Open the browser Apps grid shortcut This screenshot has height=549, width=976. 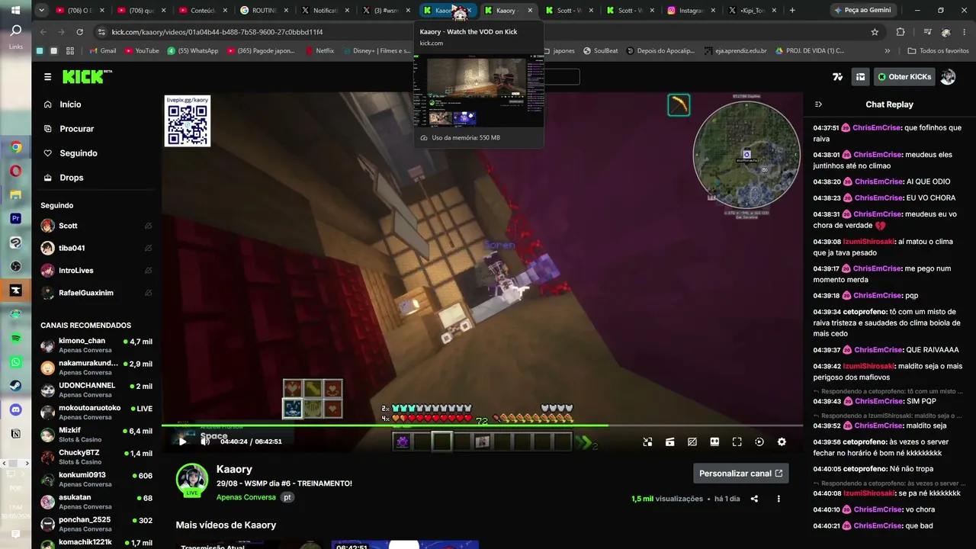[70, 51]
